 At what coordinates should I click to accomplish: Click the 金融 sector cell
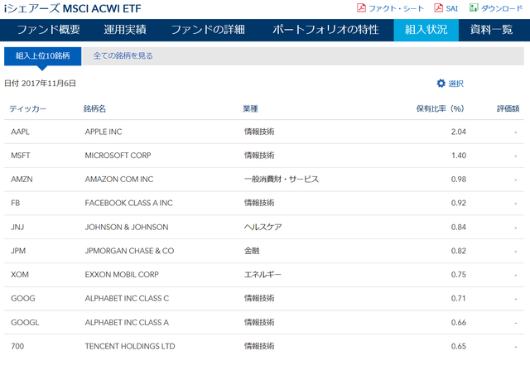coord(252,251)
